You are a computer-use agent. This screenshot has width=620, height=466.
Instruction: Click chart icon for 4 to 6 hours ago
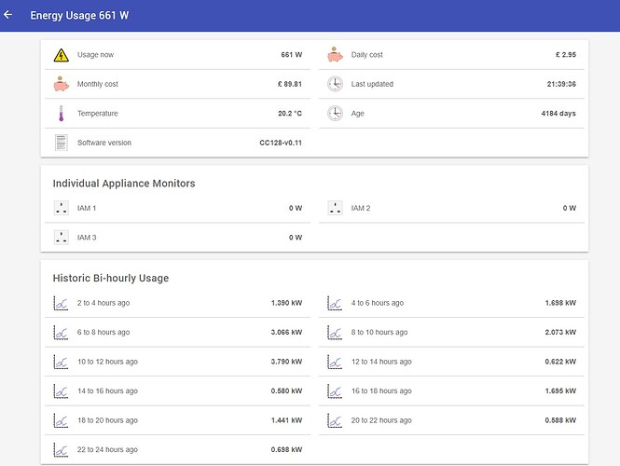click(335, 303)
